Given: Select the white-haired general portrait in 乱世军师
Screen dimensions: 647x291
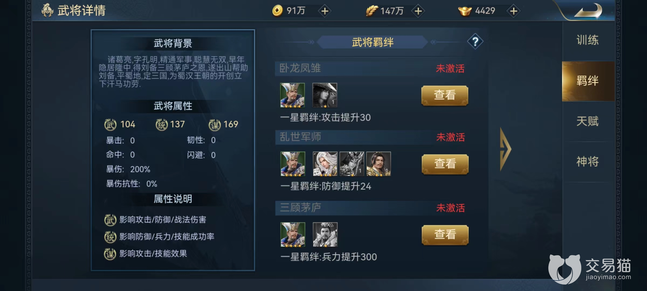Looking at the screenshot, I should click(325, 164).
